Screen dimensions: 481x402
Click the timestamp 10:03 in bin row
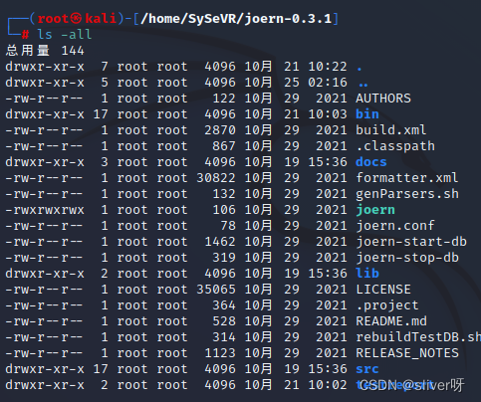328,114
